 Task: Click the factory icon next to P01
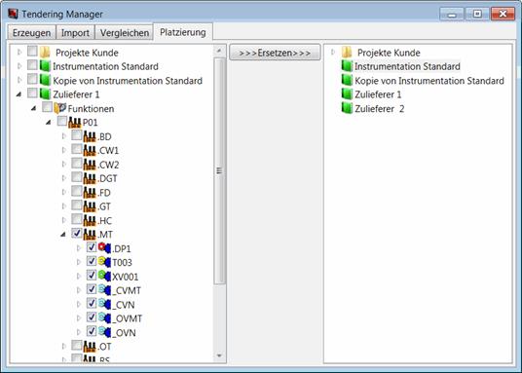tap(75, 123)
